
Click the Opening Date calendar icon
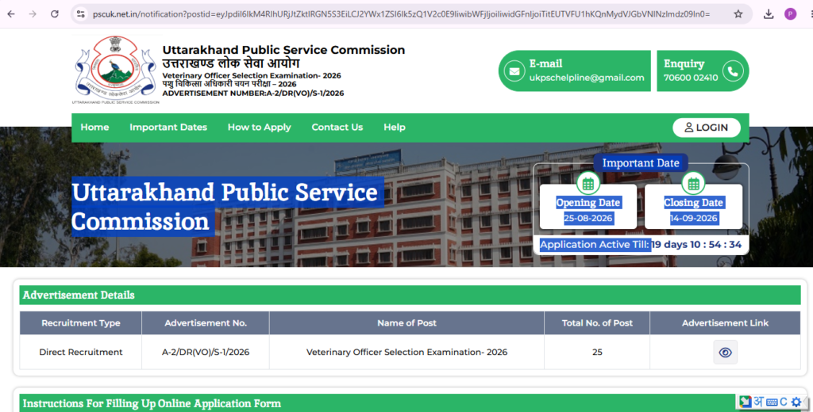point(588,183)
